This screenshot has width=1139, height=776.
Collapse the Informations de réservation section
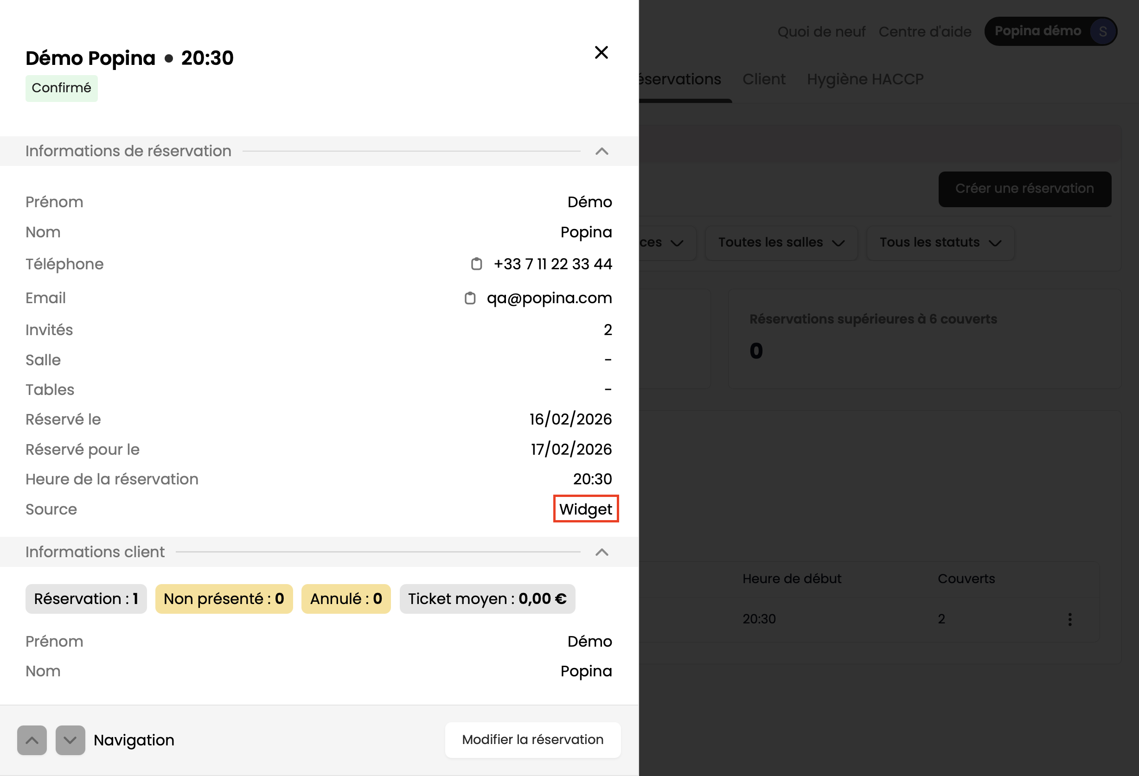602,152
